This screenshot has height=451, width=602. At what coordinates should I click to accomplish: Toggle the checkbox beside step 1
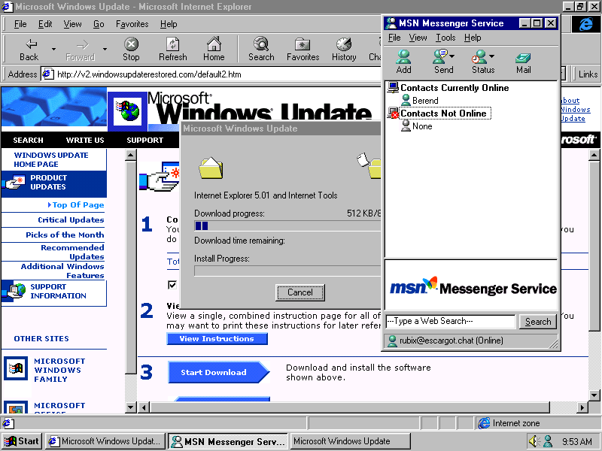point(173,285)
